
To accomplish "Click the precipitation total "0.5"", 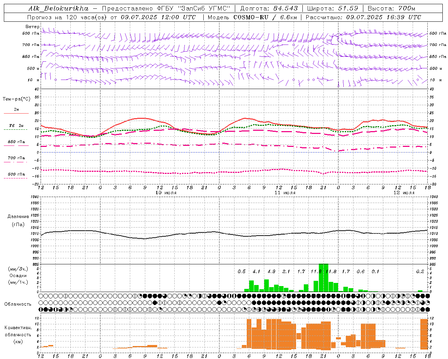I will [241, 272].
